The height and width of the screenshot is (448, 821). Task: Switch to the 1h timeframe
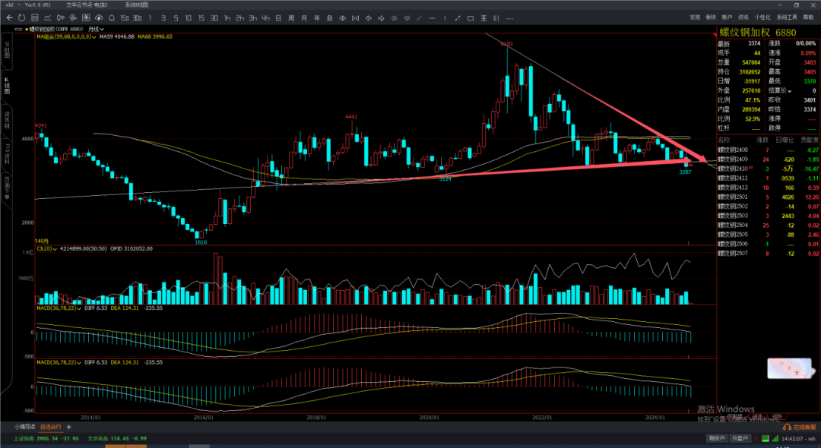click(x=227, y=18)
